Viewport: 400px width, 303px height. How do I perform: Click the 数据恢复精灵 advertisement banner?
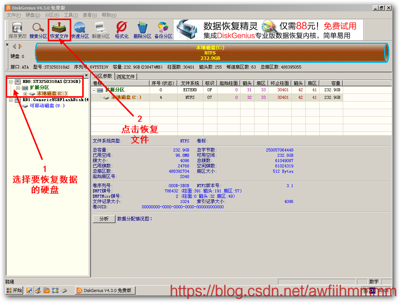pyautogui.click(x=269, y=30)
